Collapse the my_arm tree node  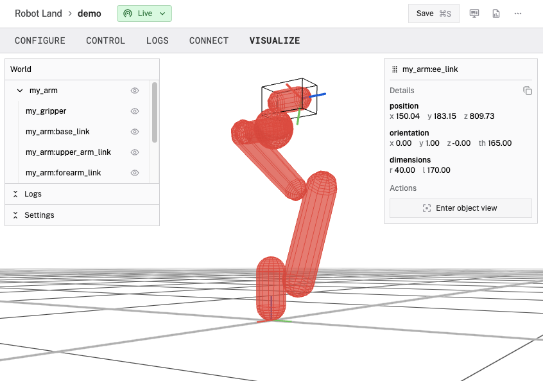[20, 91]
